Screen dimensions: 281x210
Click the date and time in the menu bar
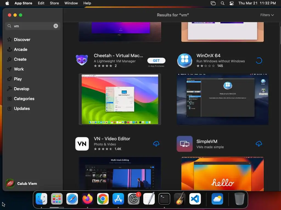point(257,3)
